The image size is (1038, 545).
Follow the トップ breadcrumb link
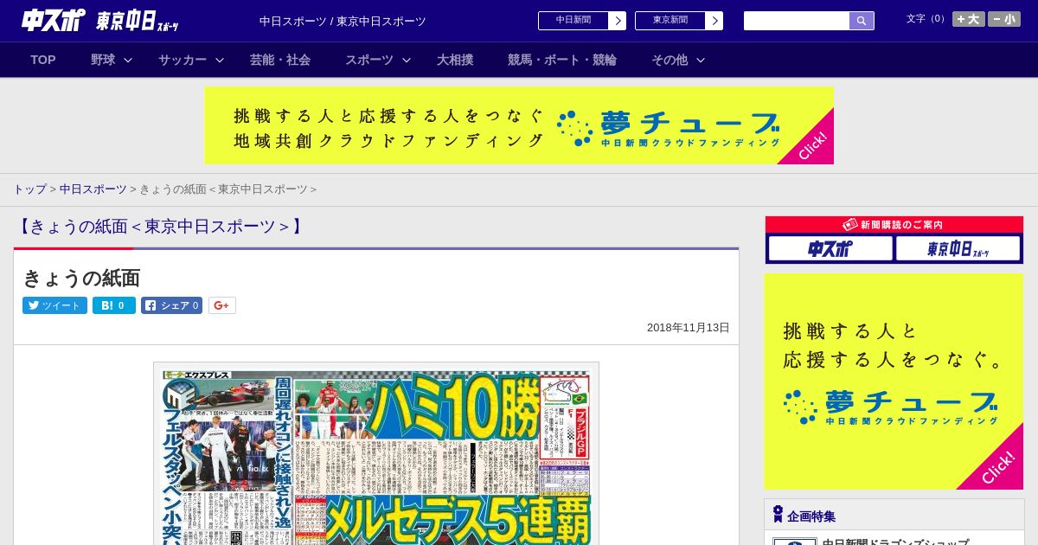pyautogui.click(x=30, y=189)
